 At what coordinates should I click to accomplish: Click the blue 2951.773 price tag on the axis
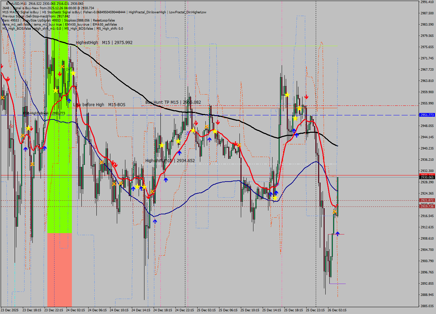pos(427,115)
